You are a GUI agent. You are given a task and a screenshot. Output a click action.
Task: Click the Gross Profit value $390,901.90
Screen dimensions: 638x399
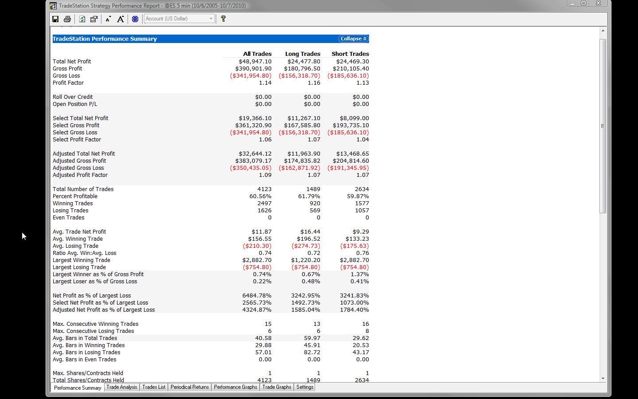253,69
